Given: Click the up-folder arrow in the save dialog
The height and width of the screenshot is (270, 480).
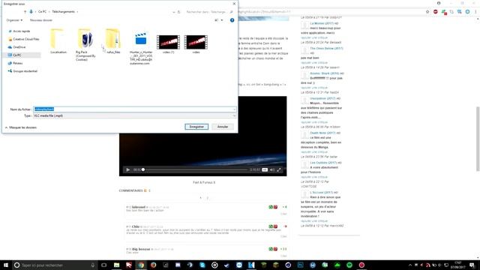Looking at the screenshot, I should click(x=25, y=12).
